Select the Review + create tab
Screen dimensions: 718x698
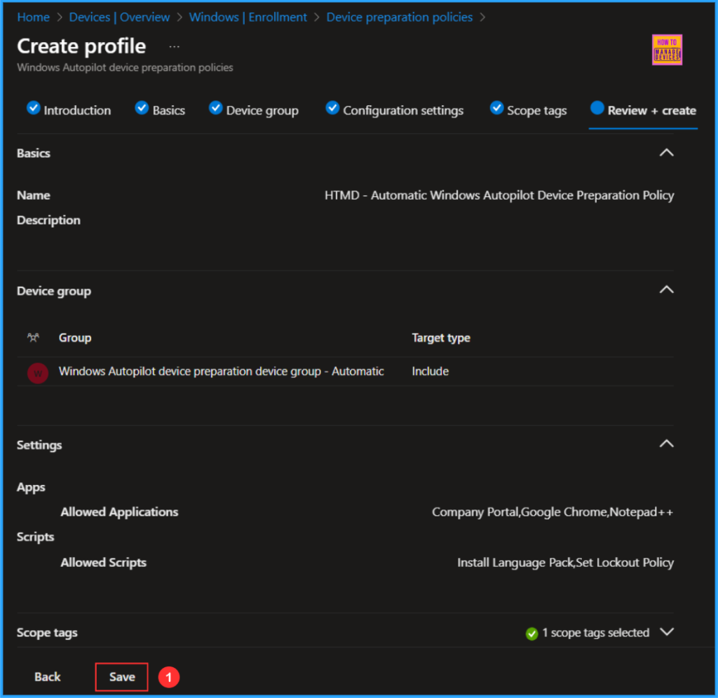pos(643,110)
